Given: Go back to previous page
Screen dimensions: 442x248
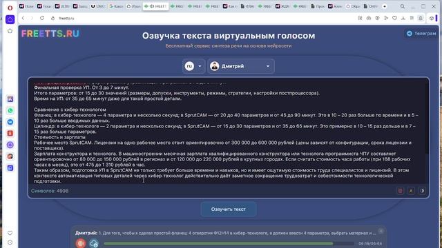Looking at the screenshot, I should point(23,18).
